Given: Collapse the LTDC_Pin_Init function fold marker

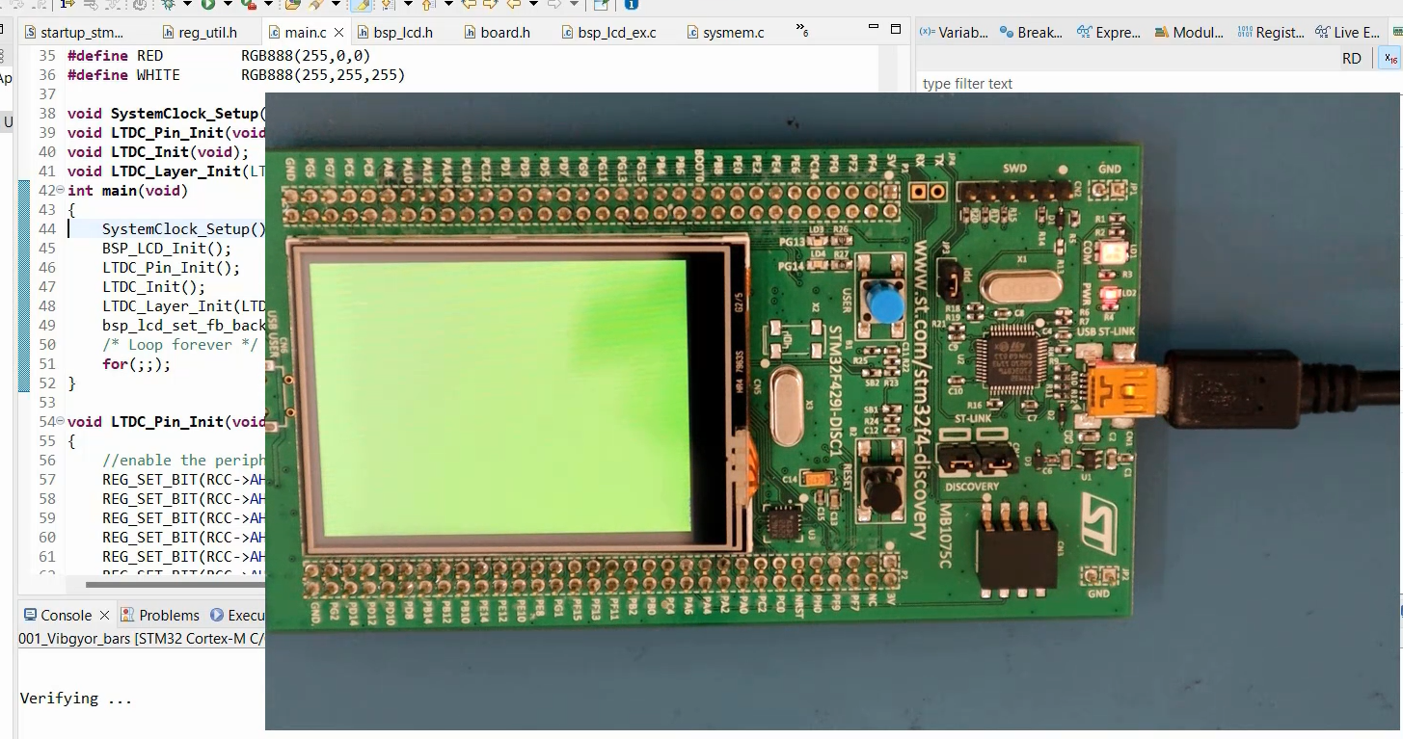Looking at the screenshot, I should coord(61,422).
